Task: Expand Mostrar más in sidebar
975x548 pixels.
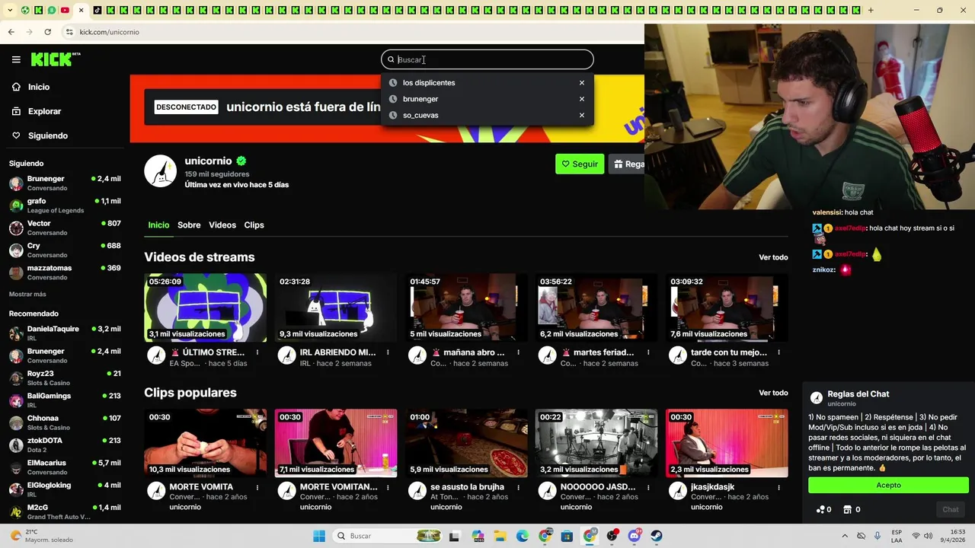Action: point(27,295)
